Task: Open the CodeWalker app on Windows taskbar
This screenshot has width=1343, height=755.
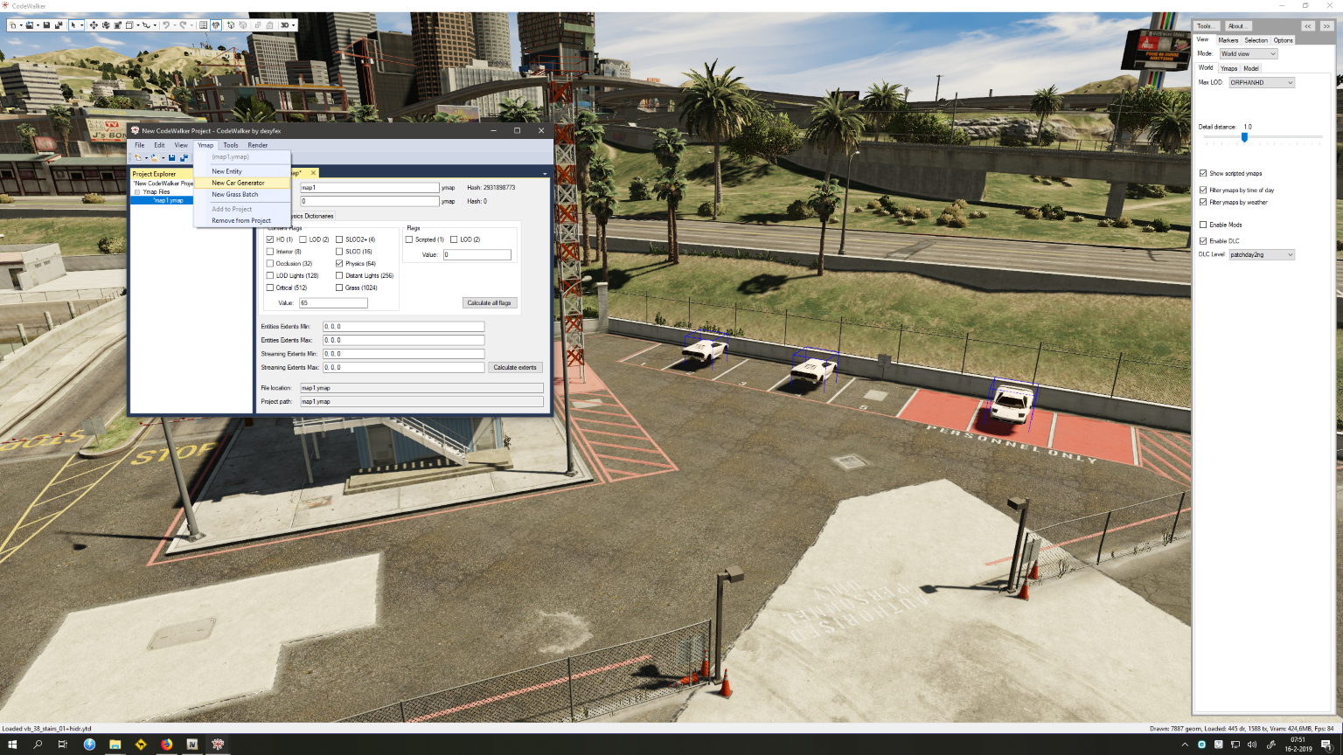Action: pyautogui.click(x=218, y=745)
